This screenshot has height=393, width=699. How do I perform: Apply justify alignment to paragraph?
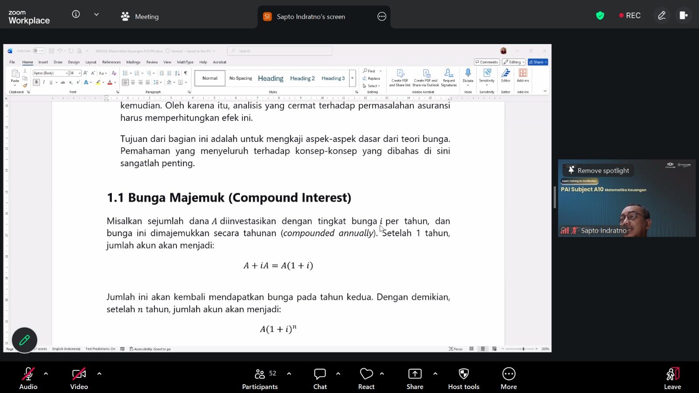pyautogui.click(x=148, y=82)
